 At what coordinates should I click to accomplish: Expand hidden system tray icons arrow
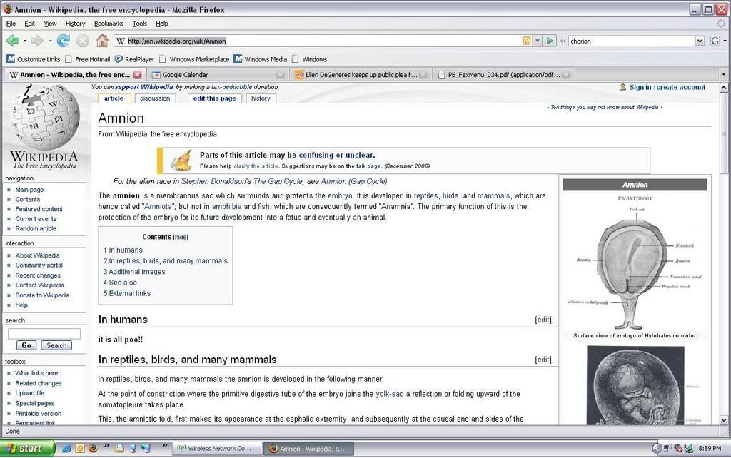coord(657,448)
